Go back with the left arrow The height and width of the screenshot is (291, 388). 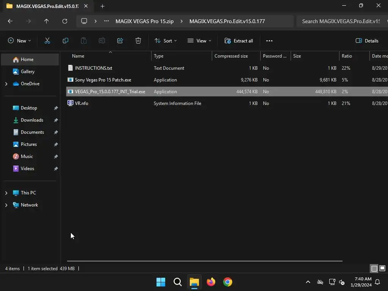(10, 21)
